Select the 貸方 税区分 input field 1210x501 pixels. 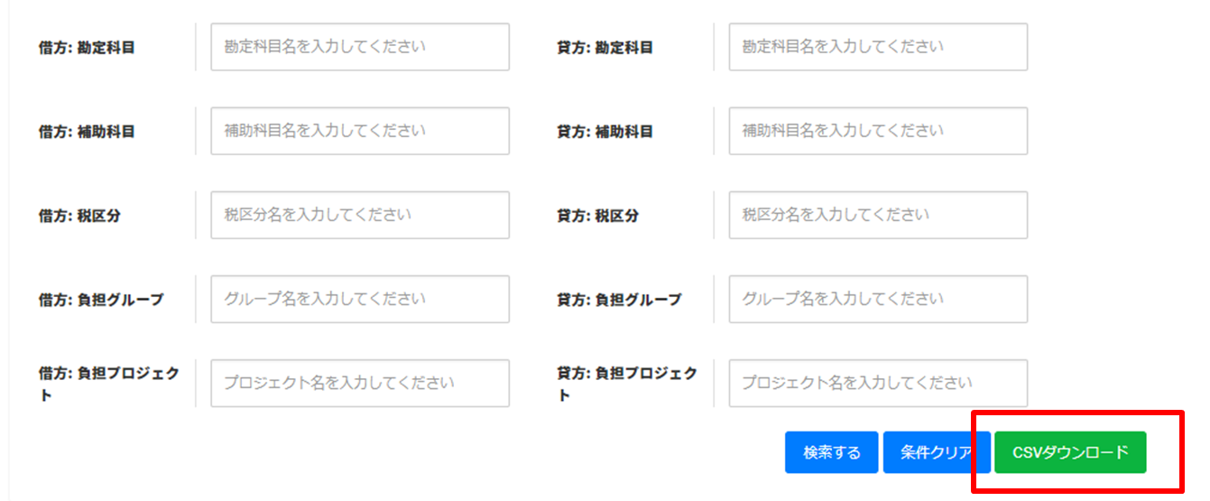(877, 215)
